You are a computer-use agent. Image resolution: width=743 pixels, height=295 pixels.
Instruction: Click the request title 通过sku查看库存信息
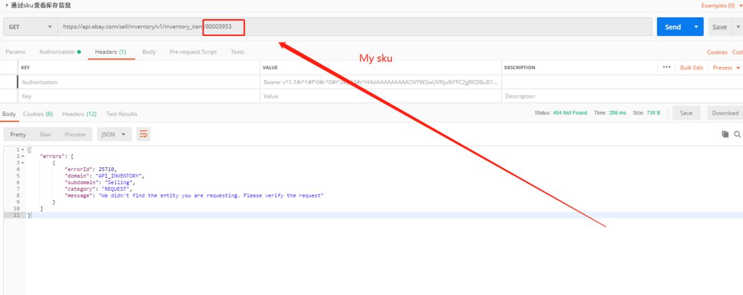[41, 6]
